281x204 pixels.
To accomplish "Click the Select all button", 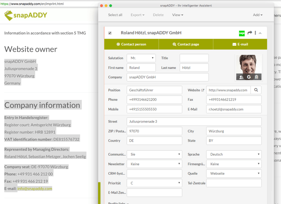I will tap(115, 15).
